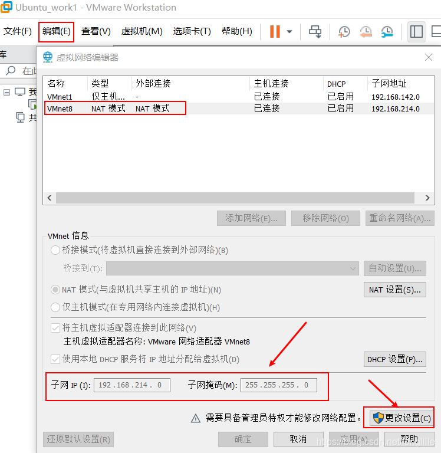
Task: Click the 取消 button
Action: pos(298,439)
